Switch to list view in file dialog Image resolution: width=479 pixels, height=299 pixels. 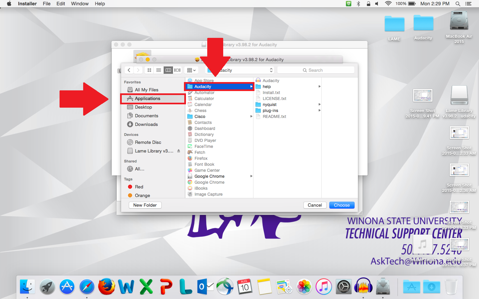[x=159, y=70]
